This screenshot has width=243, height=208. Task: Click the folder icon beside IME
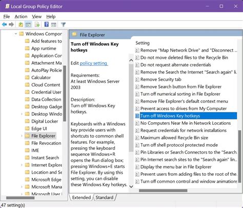pos(27,150)
